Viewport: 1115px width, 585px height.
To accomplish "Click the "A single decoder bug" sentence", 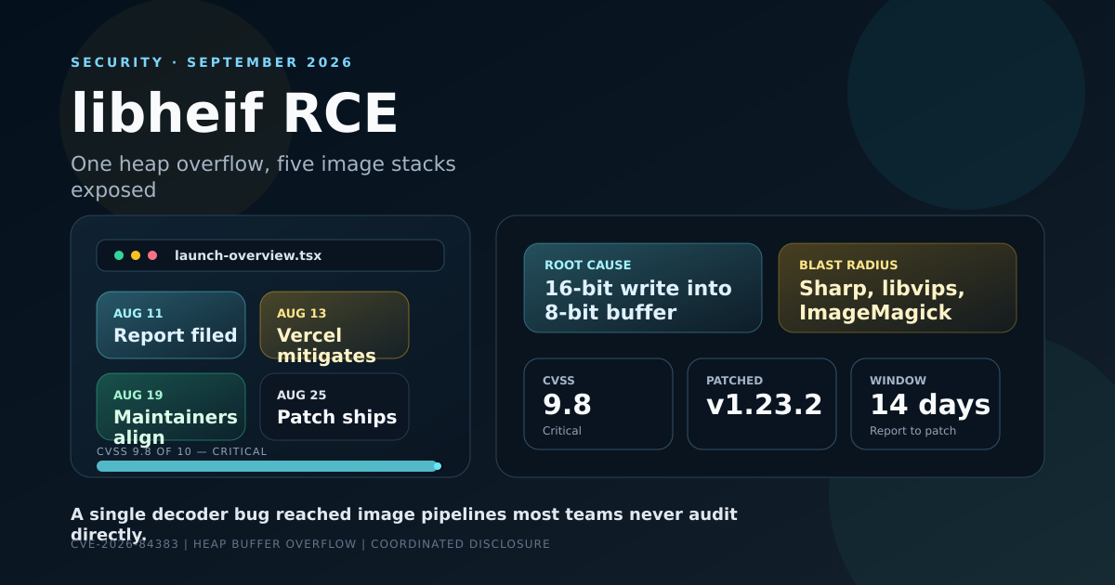I will pyautogui.click(x=404, y=524).
